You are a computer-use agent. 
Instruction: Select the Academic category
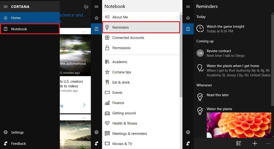click(x=141, y=62)
